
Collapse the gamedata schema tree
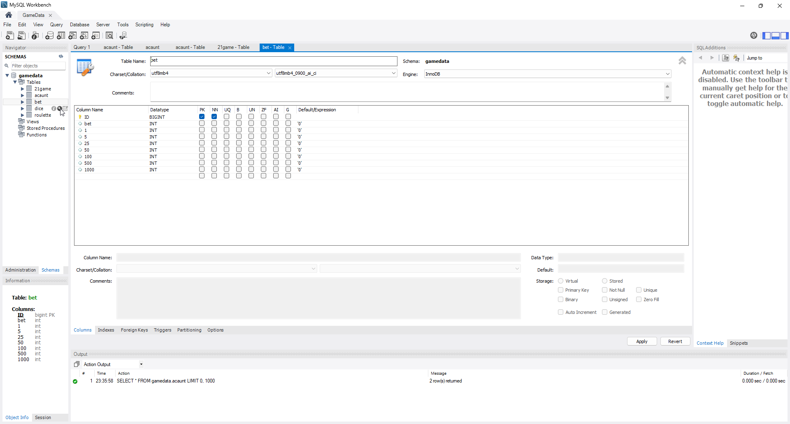point(7,76)
